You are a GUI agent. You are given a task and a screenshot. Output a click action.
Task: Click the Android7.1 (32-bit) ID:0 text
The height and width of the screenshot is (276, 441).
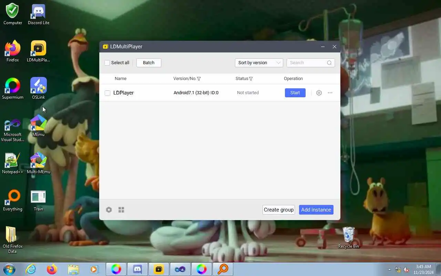coord(196,93)
